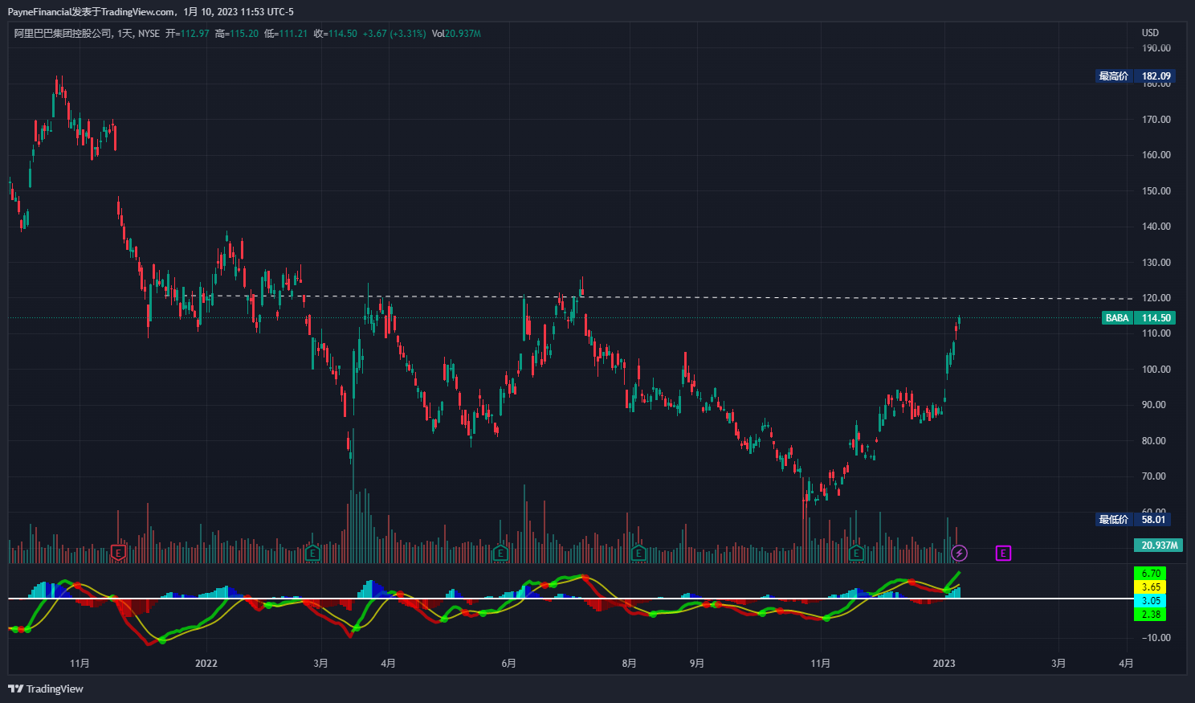Click the 3月 time label following 2023
1195x703 pixels.
(x=1058, y=664)
